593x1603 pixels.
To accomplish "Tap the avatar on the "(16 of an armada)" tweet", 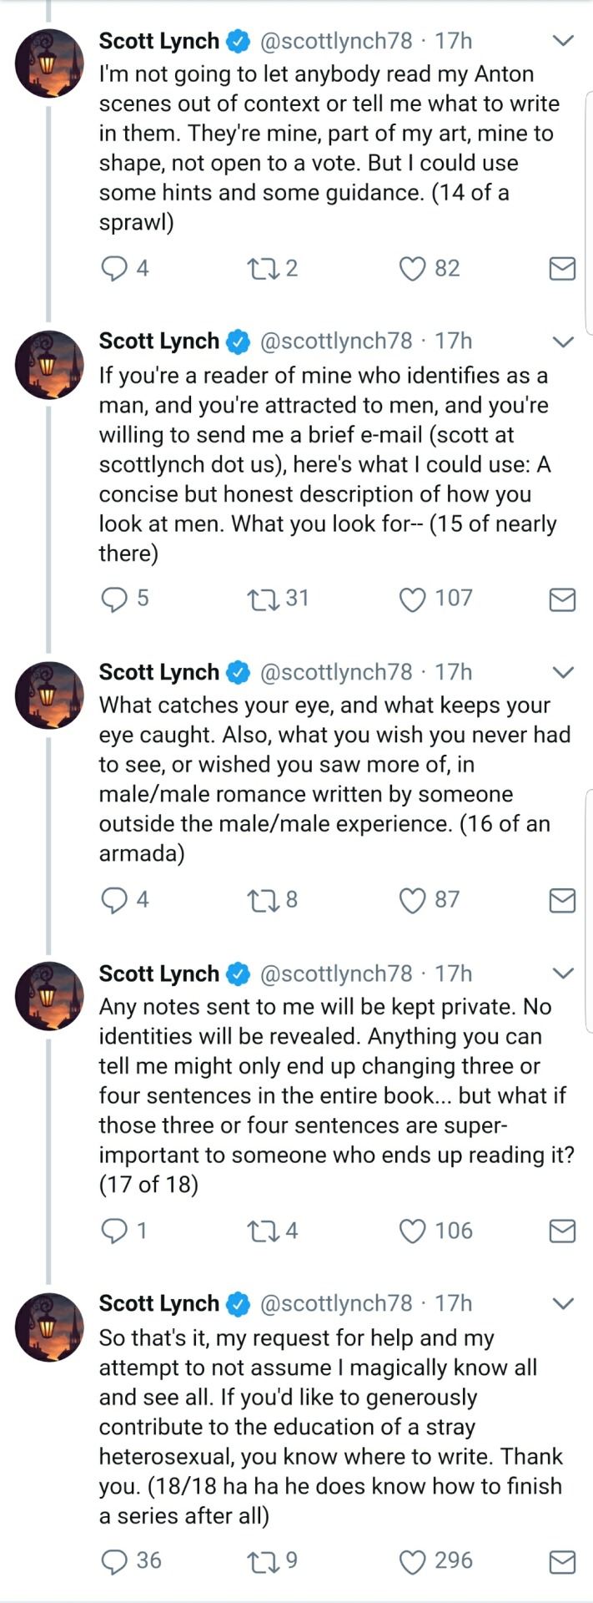I will 49,695.
